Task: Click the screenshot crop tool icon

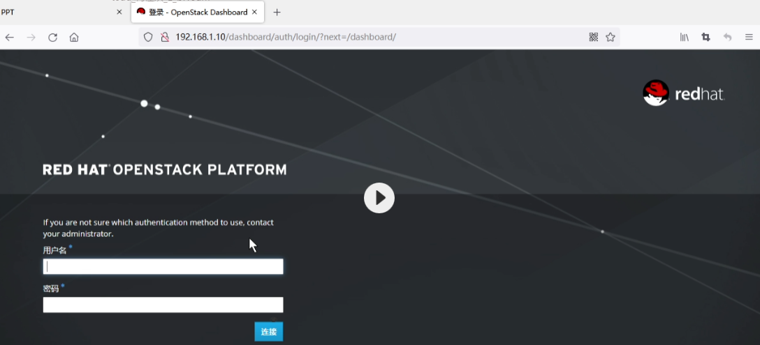Action: point(706,37)
